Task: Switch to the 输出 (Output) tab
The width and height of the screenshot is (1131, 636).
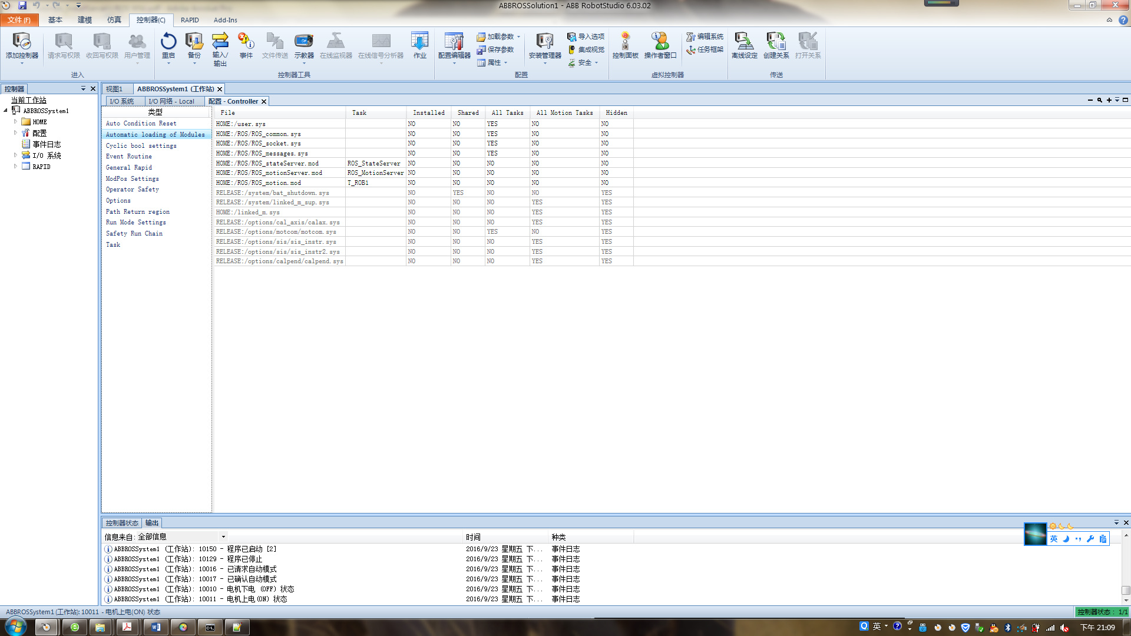Action: [152, 523]
